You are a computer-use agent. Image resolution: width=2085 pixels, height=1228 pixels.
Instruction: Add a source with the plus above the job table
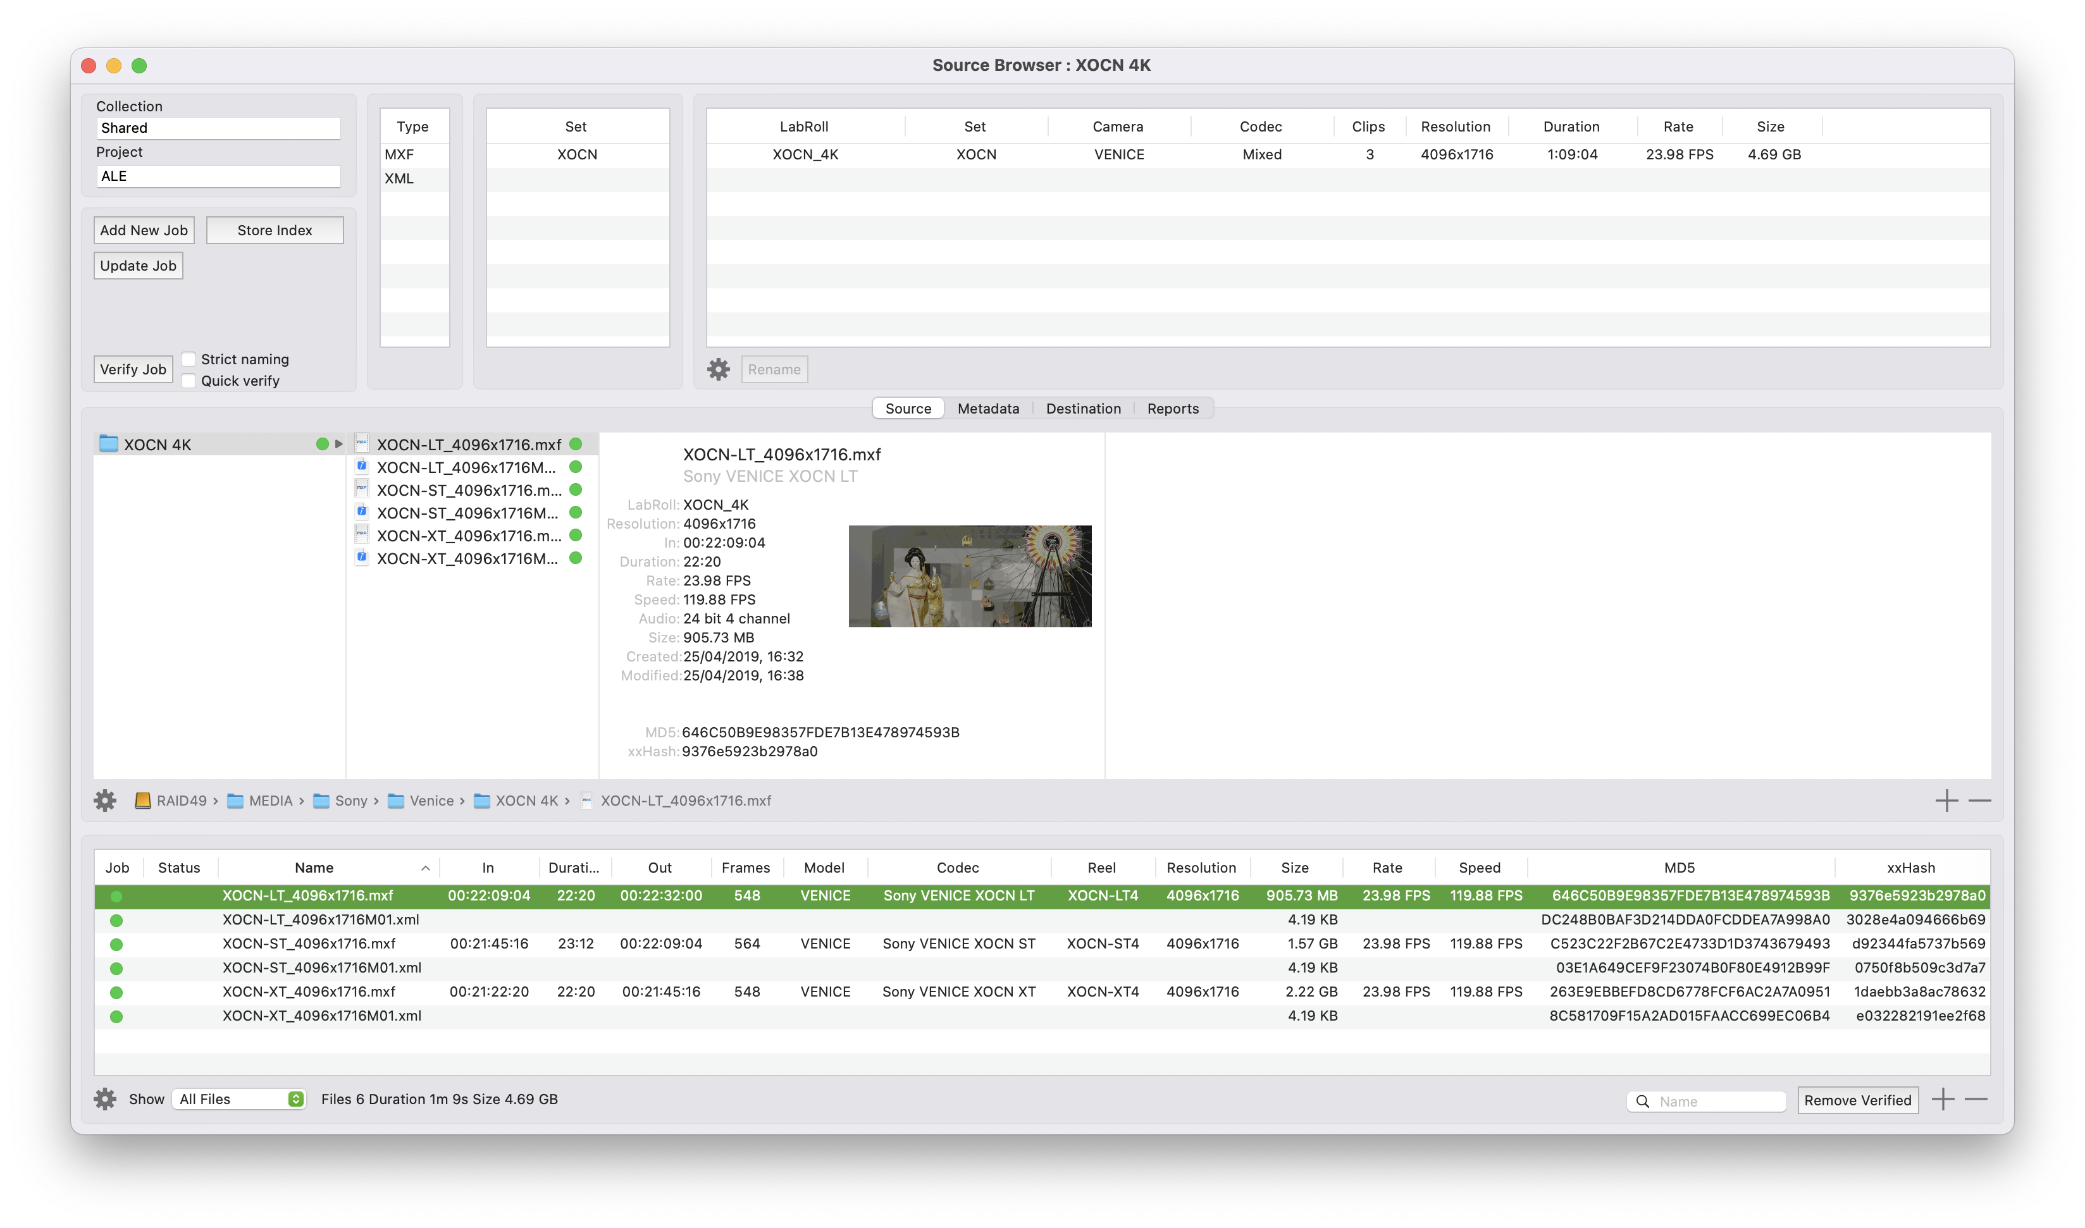1946,800
